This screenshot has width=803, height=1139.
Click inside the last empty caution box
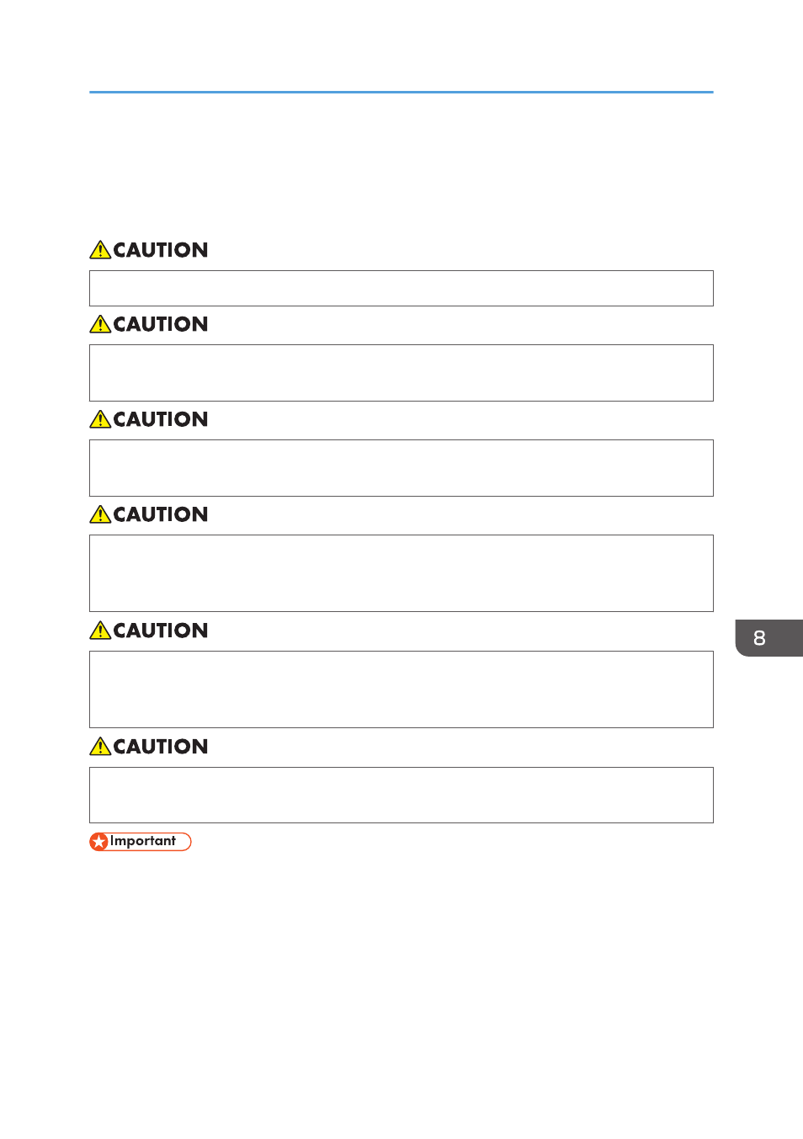(401, 795)
